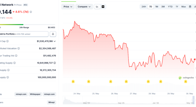The image size is (196, 107).
Task: Show Total Supply info icon
Action: [8, 70]
